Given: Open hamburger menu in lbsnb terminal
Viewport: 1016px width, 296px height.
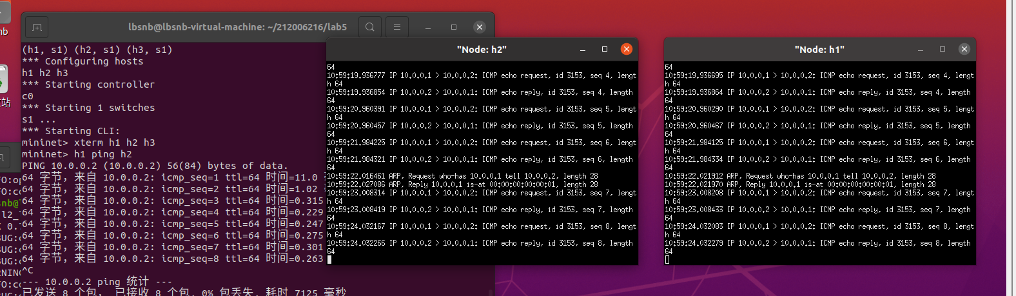Looking at the screenshot, I should [397, 27].
